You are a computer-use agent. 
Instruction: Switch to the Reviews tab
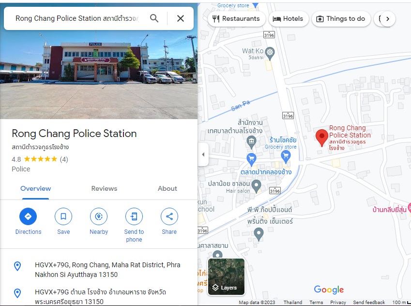click(x=104, y=188)
